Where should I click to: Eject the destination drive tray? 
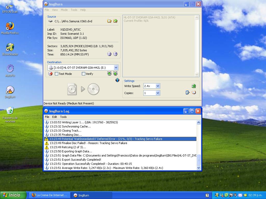click(x=109, y=74)
